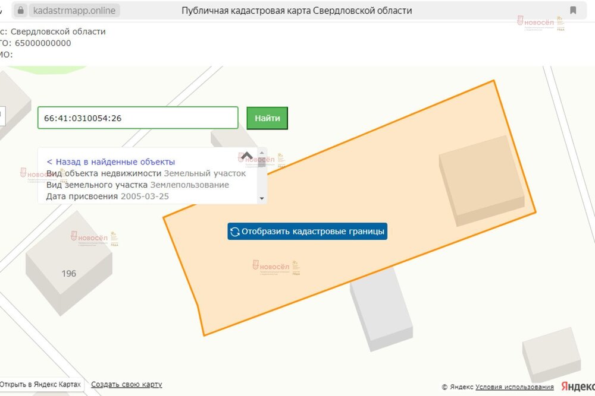Open the kadastrmapp.online address field
The image size is (595, 396).
point(74,10)
